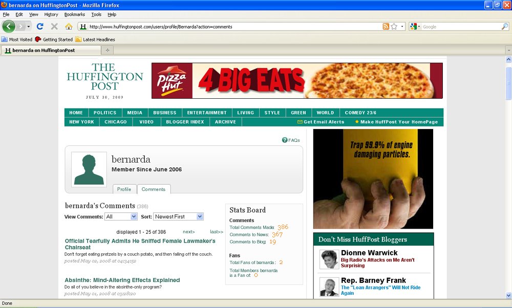Open the Help menu

point(112,14)
